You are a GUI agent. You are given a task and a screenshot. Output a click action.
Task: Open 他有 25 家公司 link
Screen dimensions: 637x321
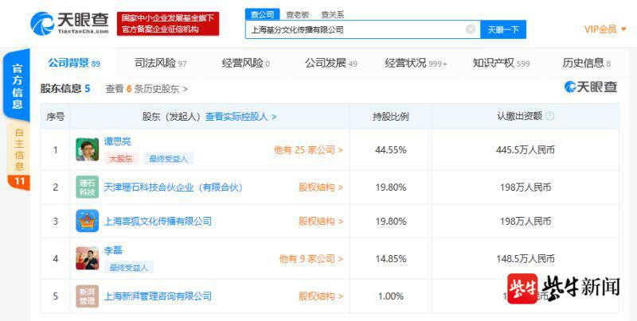(x=308, y=150)
